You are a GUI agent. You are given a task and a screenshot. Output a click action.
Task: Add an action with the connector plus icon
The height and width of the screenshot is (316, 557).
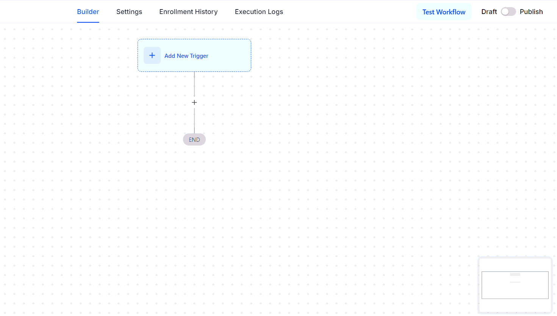(x=194, y=102)
